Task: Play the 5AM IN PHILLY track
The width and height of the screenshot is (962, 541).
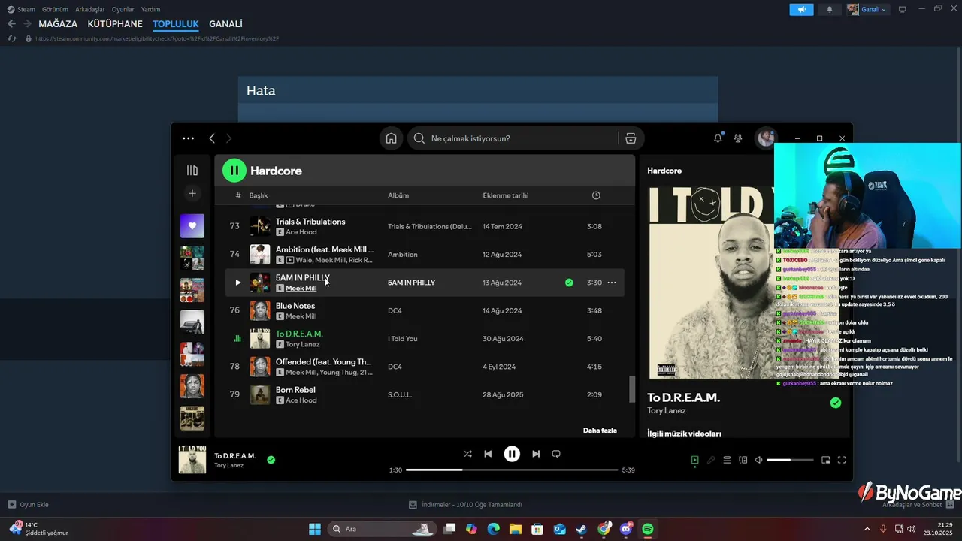Action: 237,283
